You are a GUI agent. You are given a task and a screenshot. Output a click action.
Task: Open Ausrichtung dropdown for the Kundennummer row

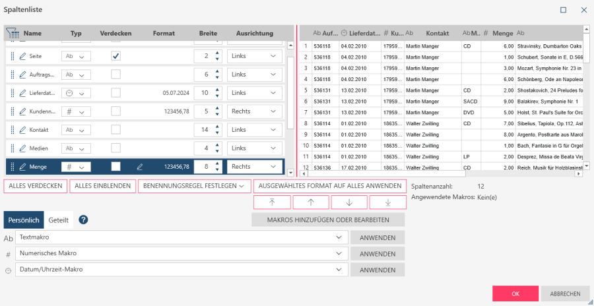coord(255,111)
